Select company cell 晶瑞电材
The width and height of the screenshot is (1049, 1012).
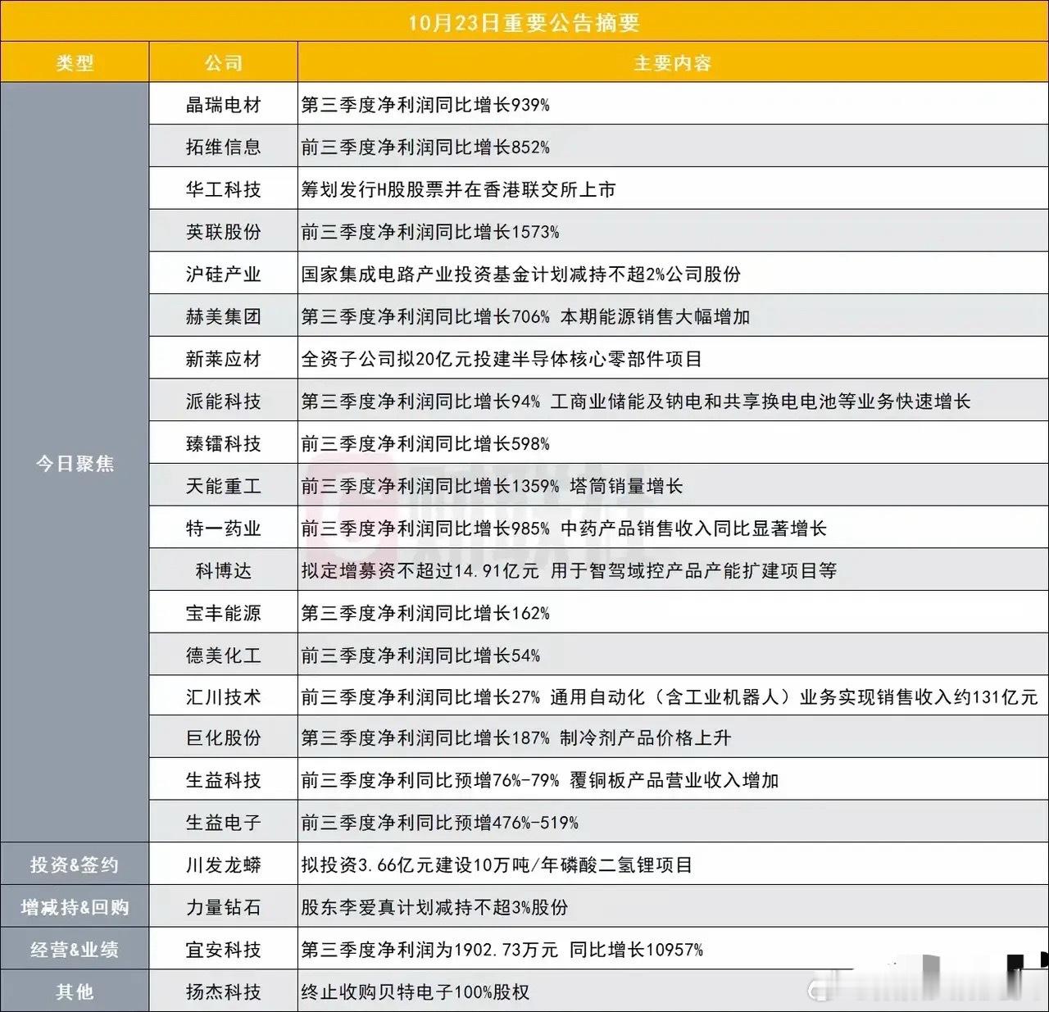tap(223, 105)
